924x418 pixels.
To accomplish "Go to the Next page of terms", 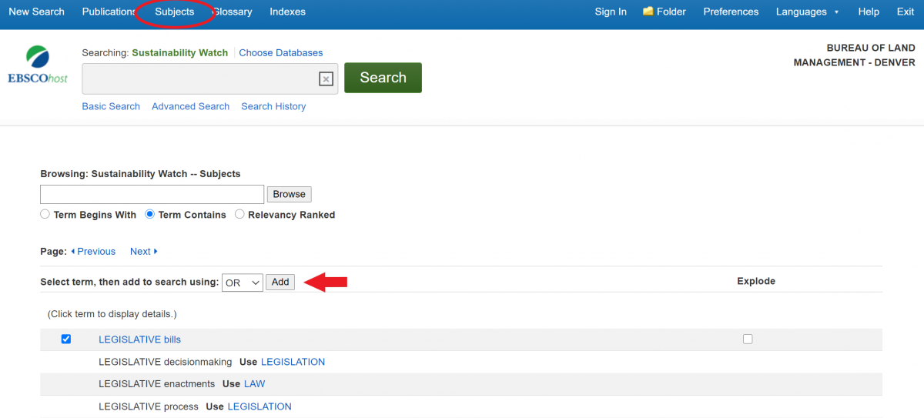I will pos(143,251).
